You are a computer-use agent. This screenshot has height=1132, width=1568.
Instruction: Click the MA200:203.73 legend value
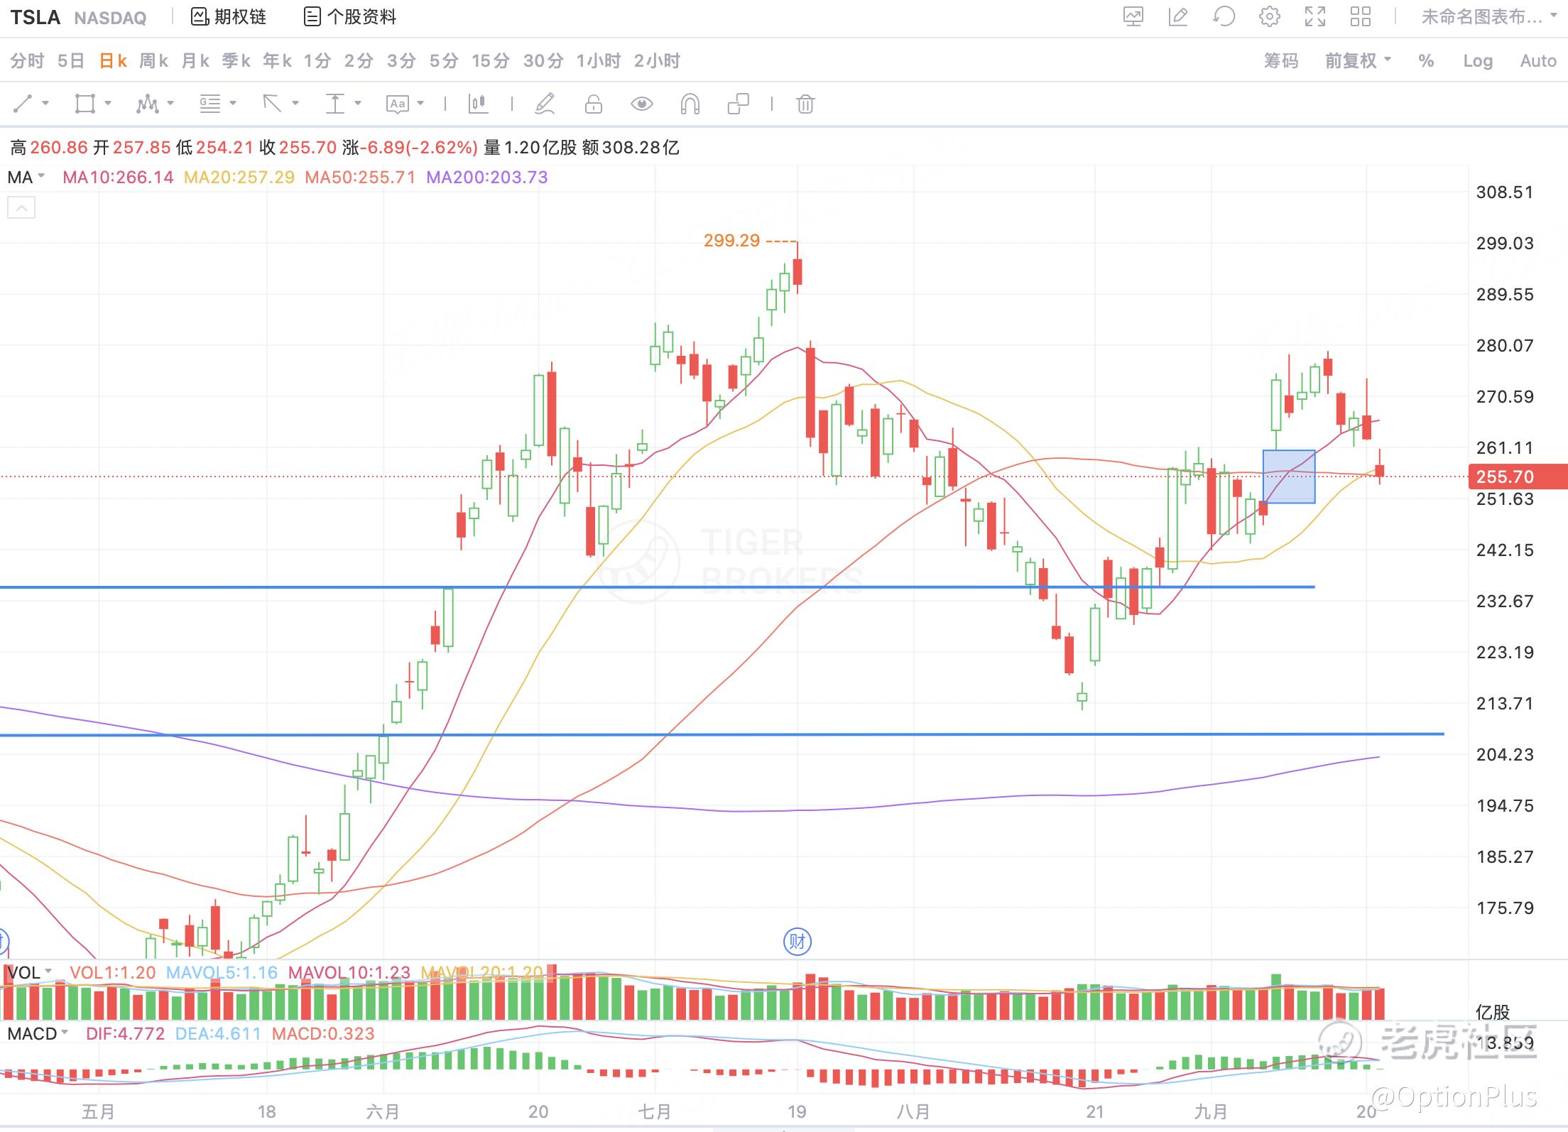(x=487, y=178)
